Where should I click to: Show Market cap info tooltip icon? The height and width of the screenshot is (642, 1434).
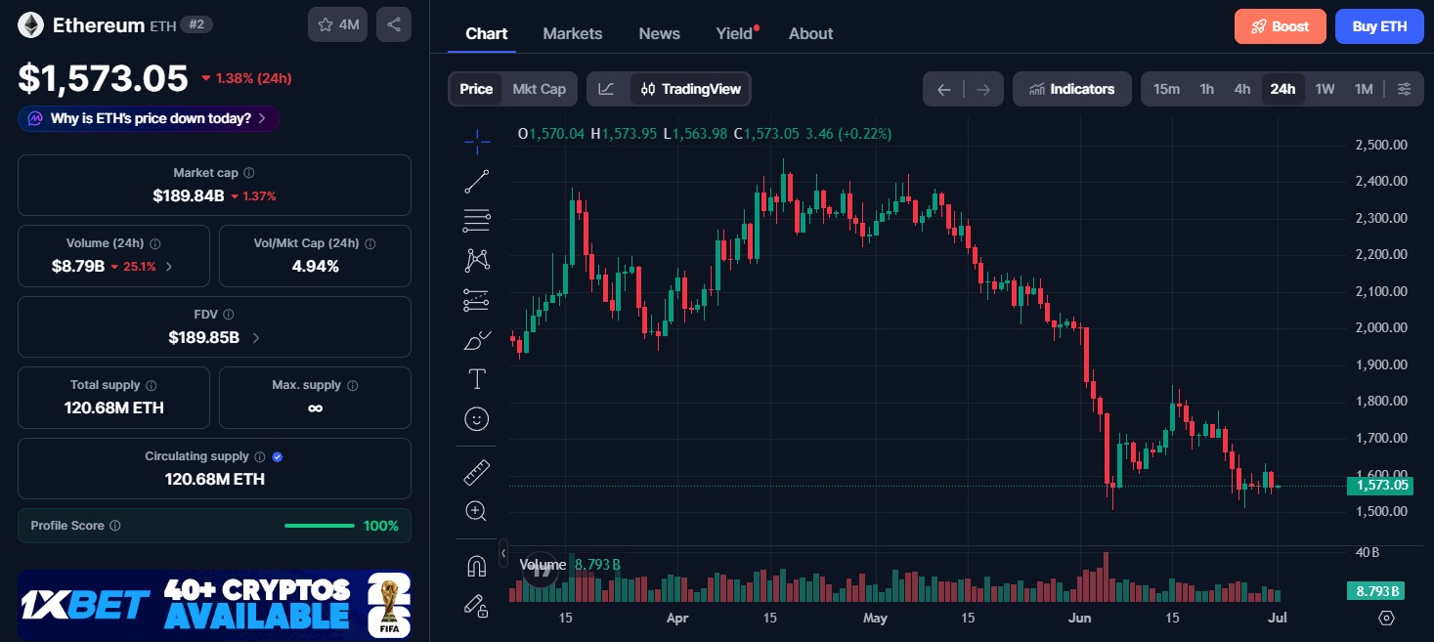(x=249, y=172)
